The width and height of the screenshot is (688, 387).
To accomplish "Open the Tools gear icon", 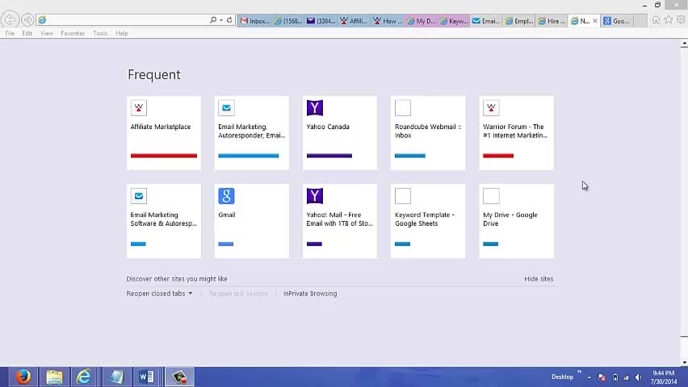I will pyautogui.click(x=681, y=19).
